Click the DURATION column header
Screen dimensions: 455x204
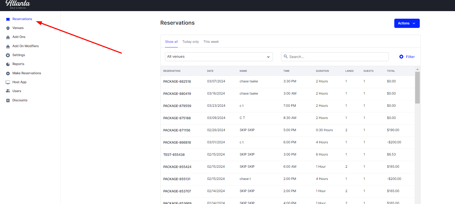pos(322,71)
